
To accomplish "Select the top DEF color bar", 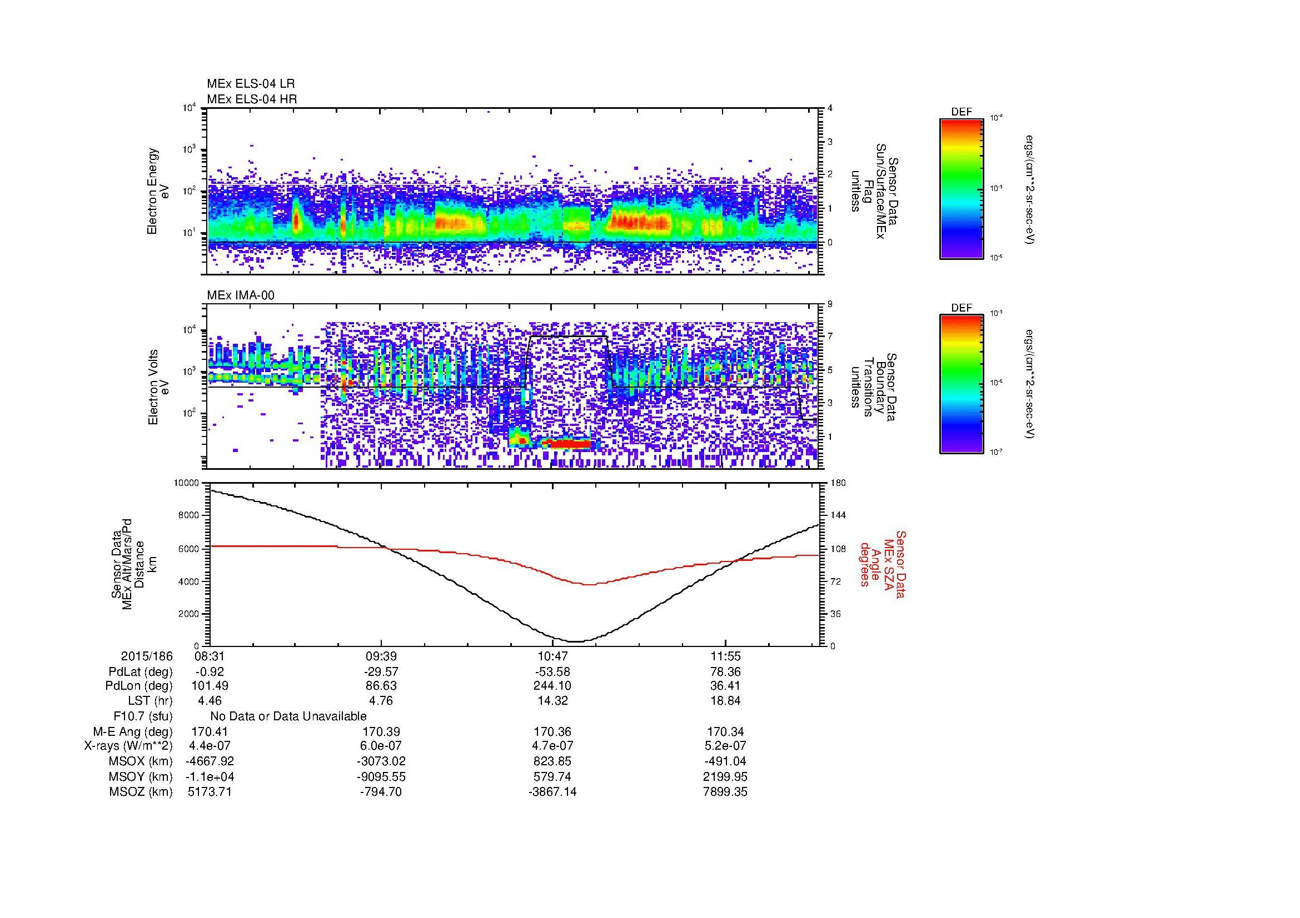I will point(962,189).
